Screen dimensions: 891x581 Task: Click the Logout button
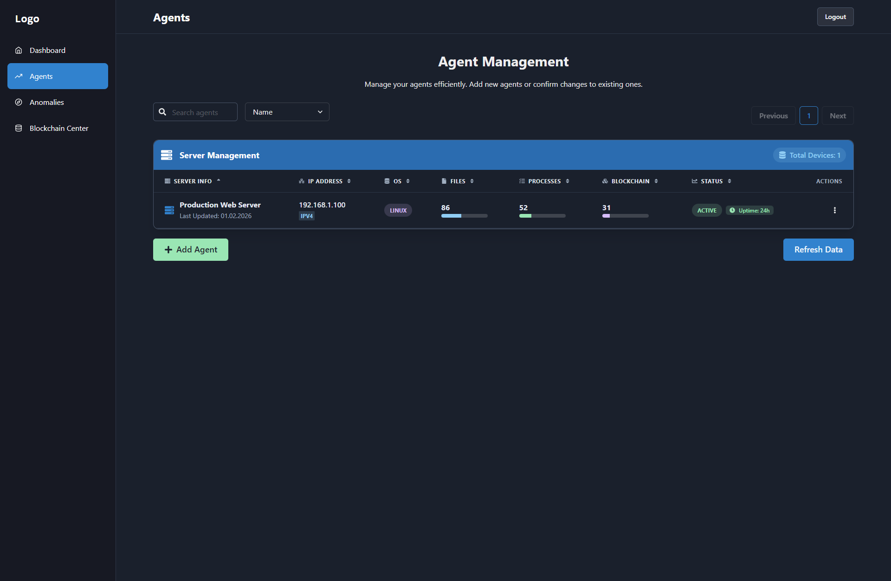[835, 16]
